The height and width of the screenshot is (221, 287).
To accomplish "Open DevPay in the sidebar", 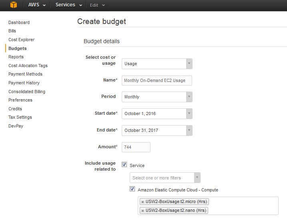I will (x=16, y=126).
